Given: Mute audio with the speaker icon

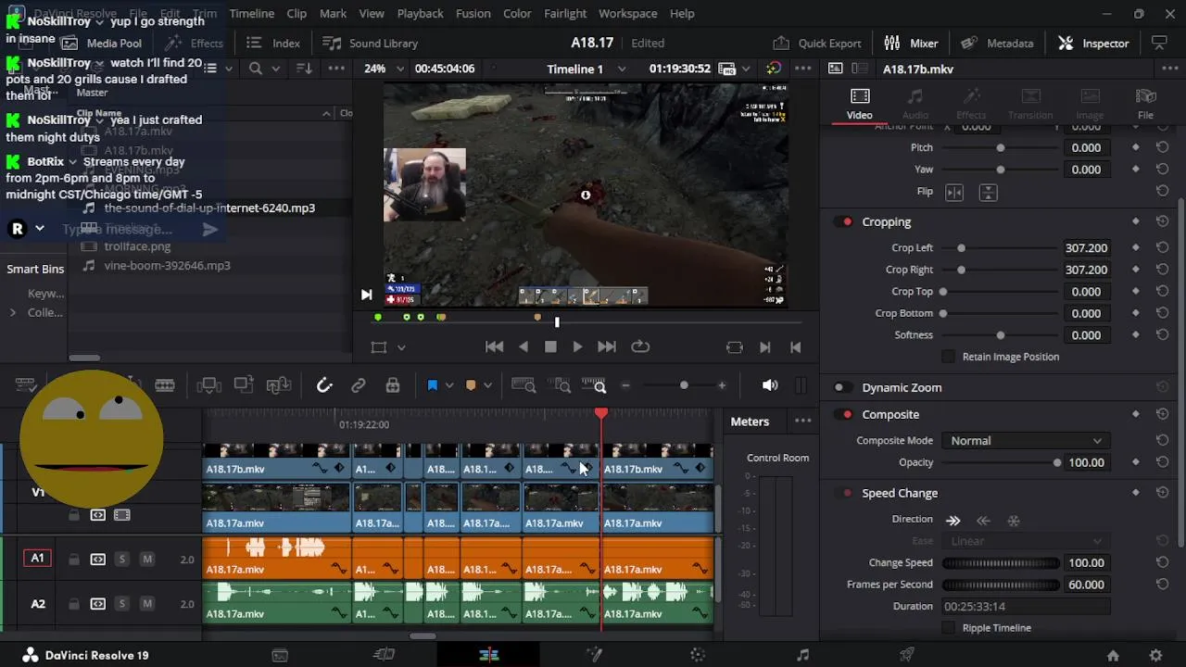Looking at the screenshot, I should 770,385.
